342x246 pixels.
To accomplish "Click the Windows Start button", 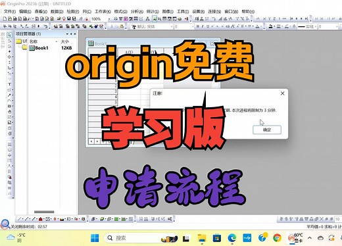I will (x=95, y=238).
